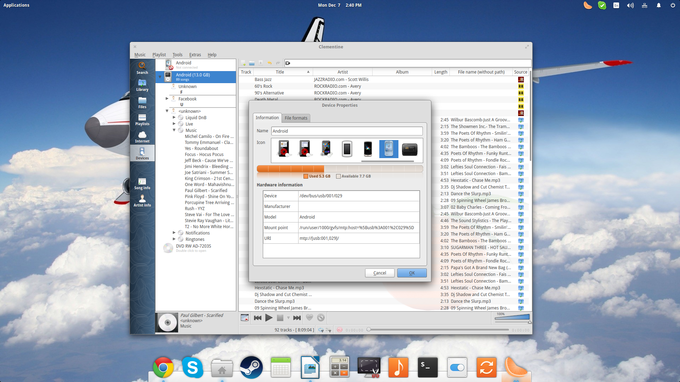The image size is (680, 382).
Task: Click the device Name input field
Action: 347,131
